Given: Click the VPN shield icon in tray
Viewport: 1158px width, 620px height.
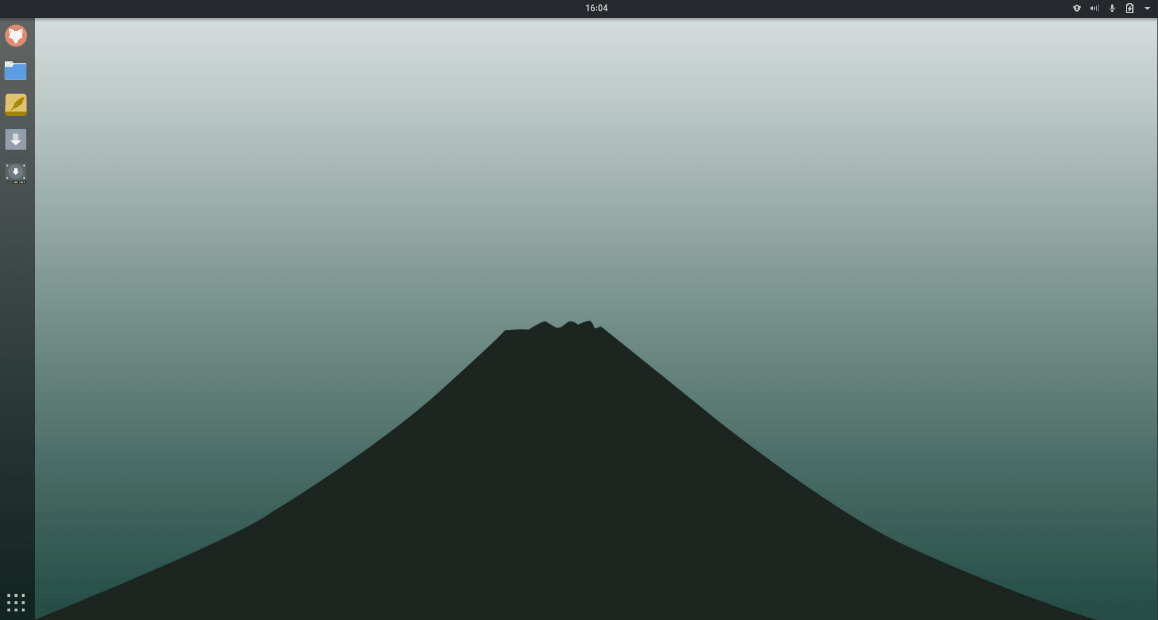Looking at the screenshot, I should 1076,8.
